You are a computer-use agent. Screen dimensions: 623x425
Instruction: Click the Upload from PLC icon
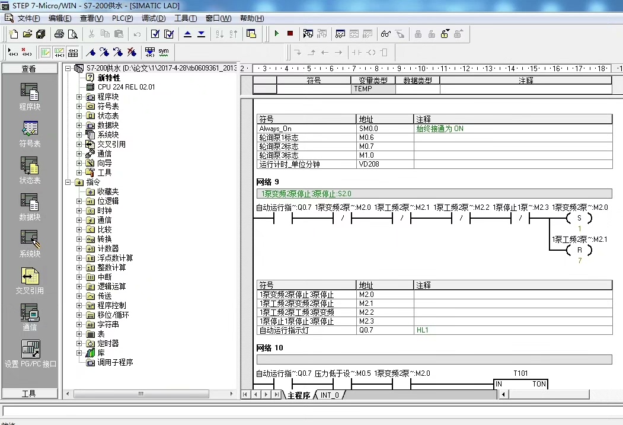(x=187, y=34)
